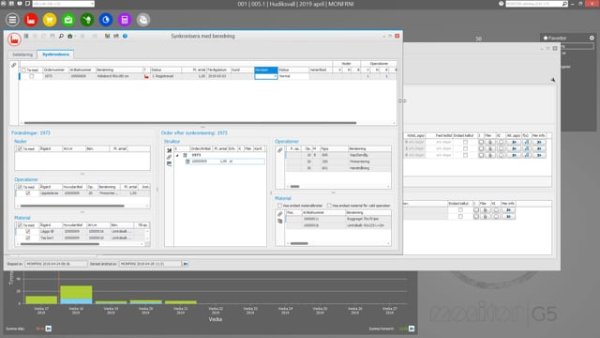Click the blue help icon in window toolbar
The width and height of the screenshot is (600, 338).
coord(125,36)
